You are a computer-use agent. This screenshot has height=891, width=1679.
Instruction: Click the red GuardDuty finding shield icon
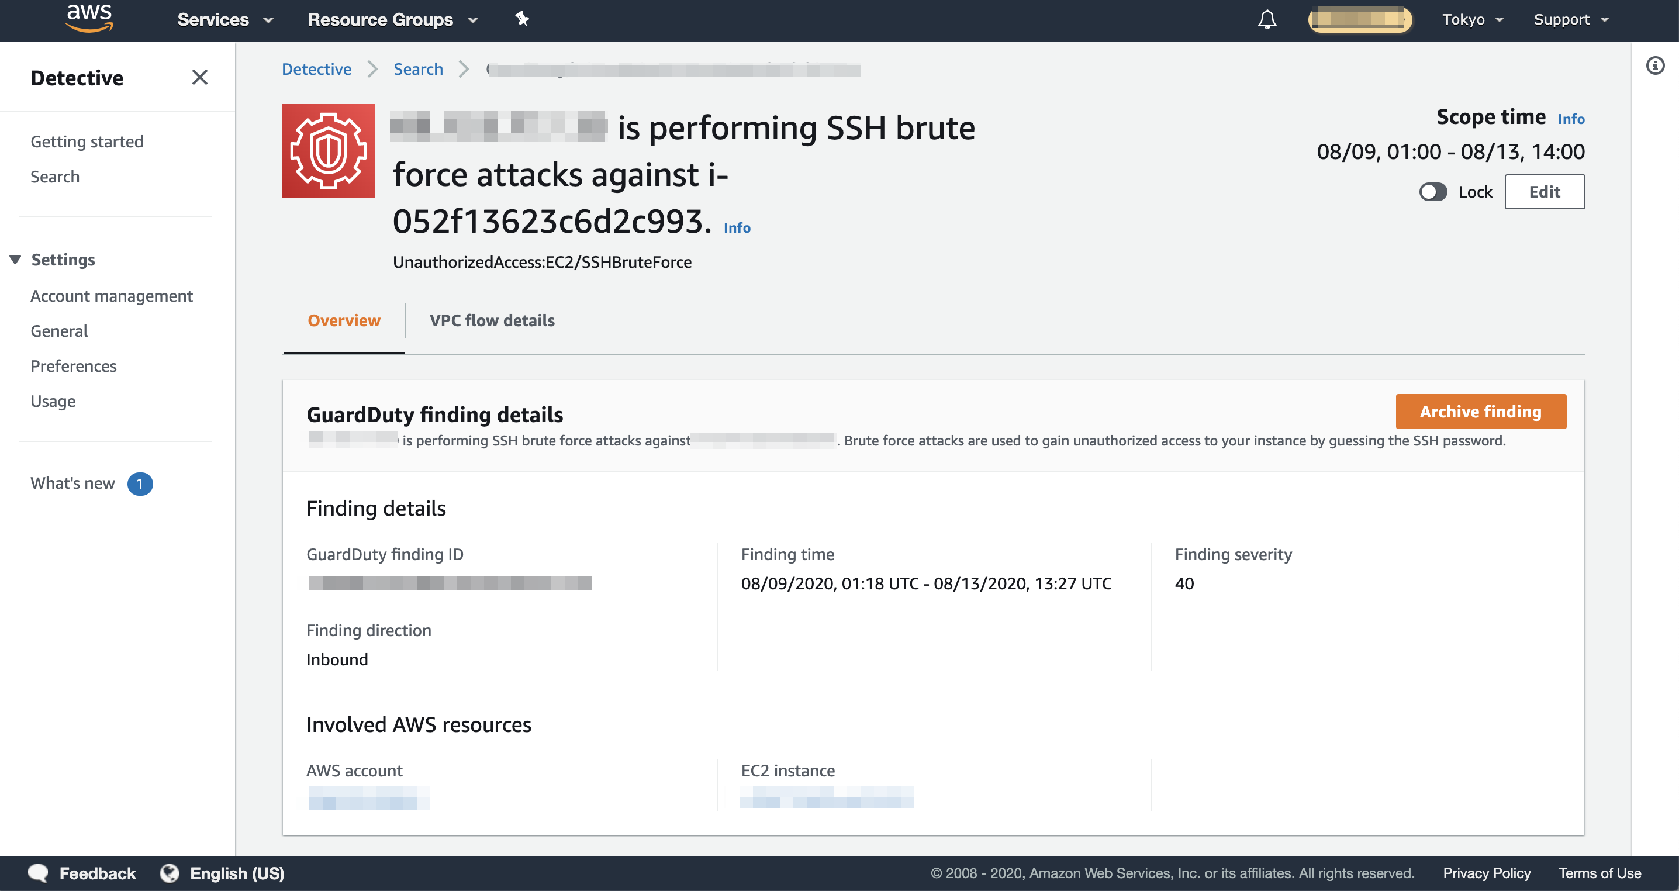click(328, 151)
